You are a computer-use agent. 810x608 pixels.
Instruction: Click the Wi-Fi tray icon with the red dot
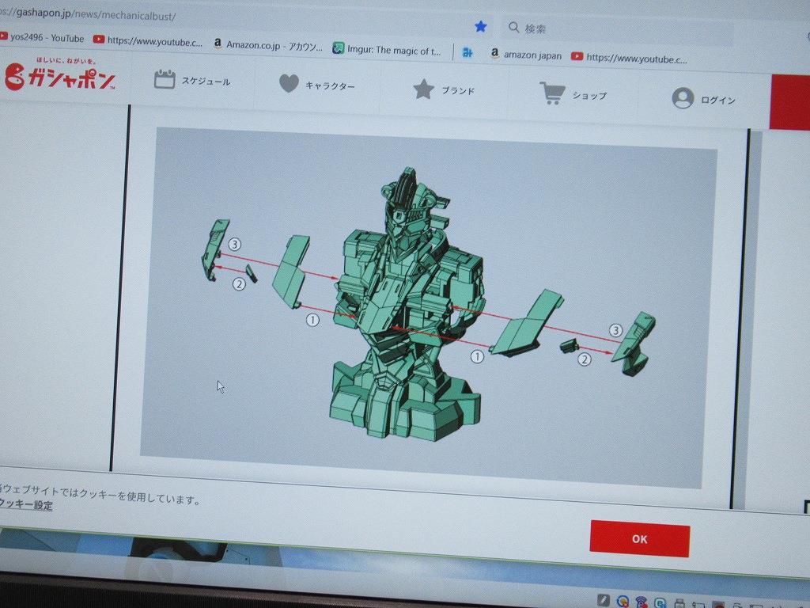click(x=641, y=602)
